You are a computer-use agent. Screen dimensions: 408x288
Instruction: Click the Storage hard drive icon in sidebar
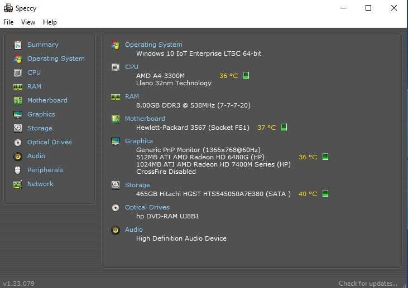click(18, 128)
